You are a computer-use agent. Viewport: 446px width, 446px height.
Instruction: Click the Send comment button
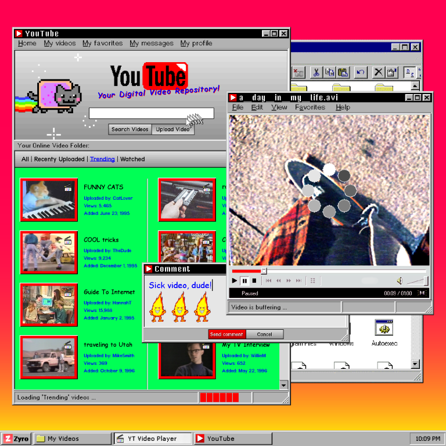coord(226,334)
